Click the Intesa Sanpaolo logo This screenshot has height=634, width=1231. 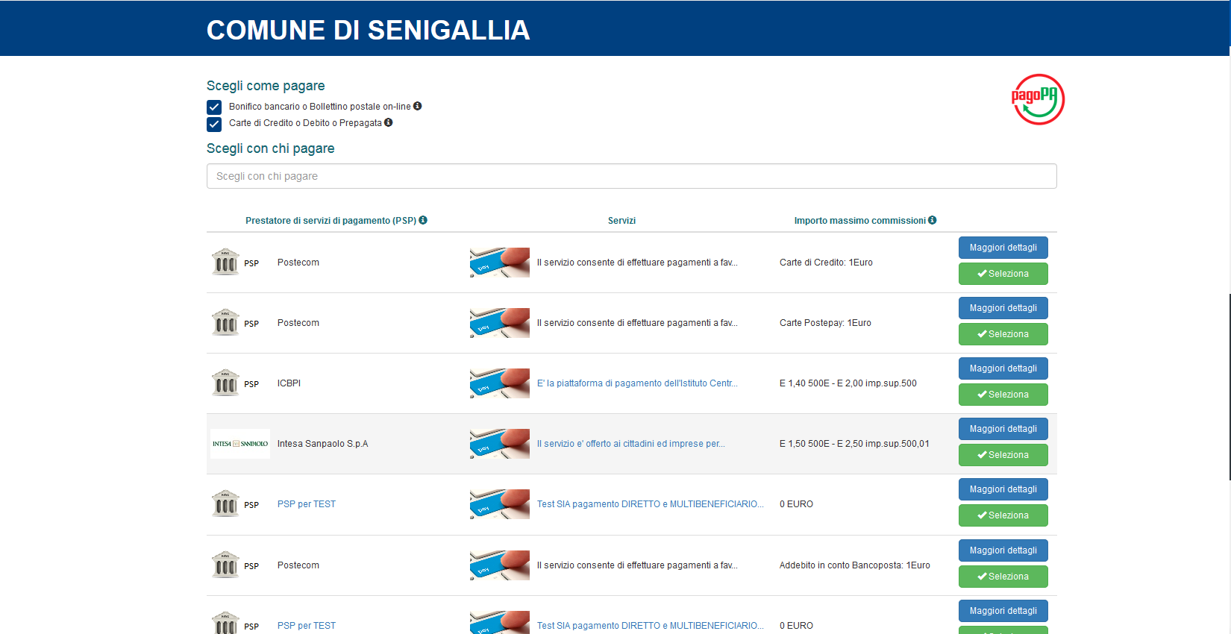tap(240, 444)
